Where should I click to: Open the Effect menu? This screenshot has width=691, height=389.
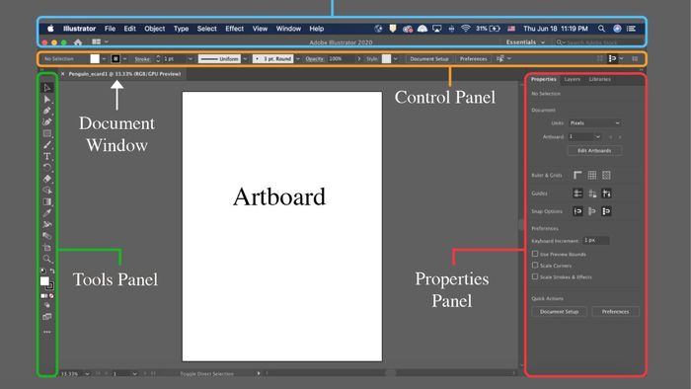tap(235, 29)
